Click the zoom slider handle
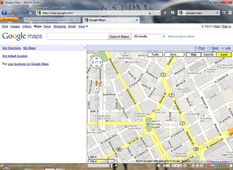 tap(97, 98)
